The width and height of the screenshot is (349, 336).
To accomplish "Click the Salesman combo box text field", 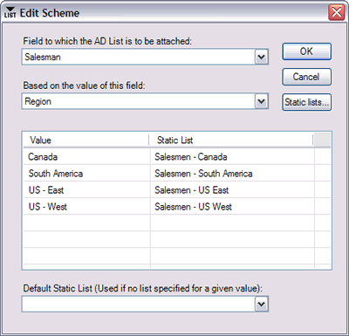I will [139, 57].
